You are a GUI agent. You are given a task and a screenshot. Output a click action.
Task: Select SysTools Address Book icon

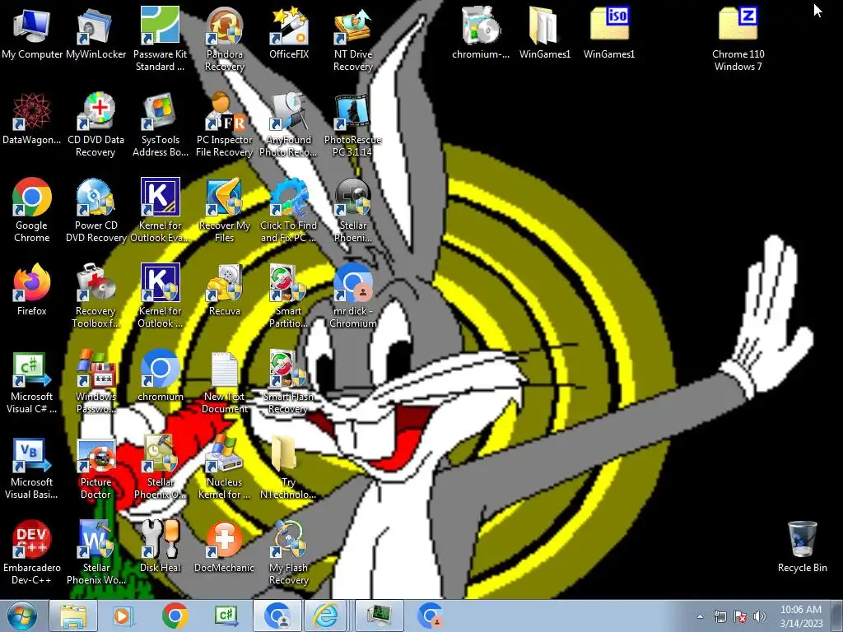[x=161, y=125]
